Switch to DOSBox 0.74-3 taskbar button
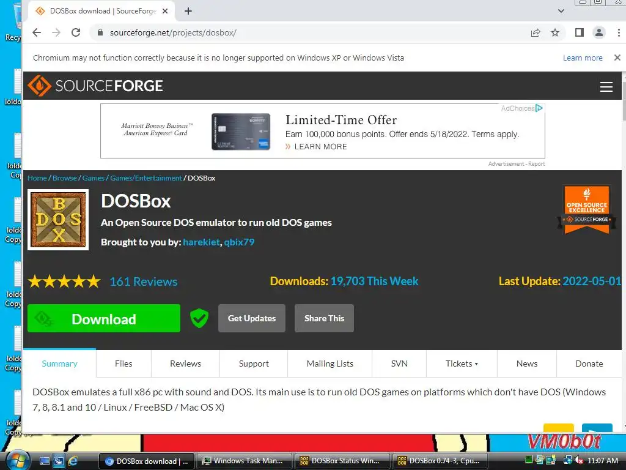 (440, 461)
